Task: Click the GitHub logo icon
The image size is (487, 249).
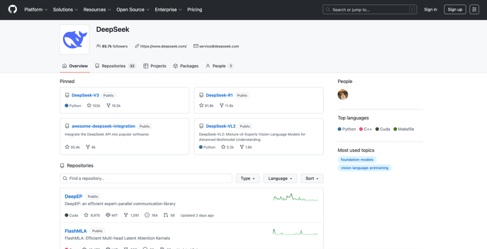Action: (13, 9)
